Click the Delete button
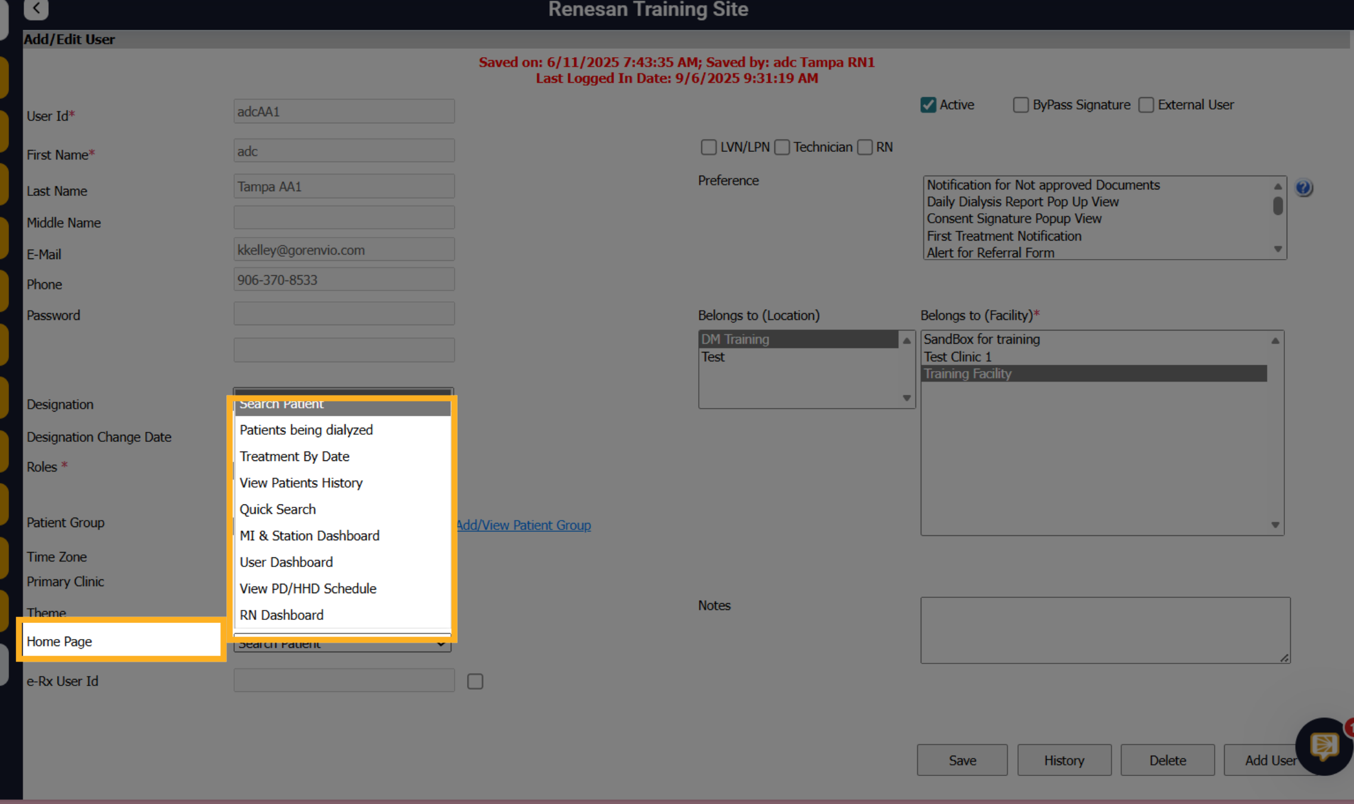This screenshot has height=804, width=1354. click(x=1167, y=760)
